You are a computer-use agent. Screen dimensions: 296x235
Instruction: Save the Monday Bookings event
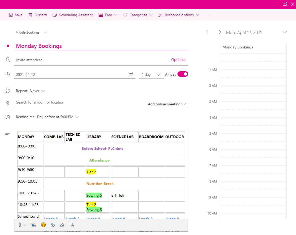tap(15, 15)
